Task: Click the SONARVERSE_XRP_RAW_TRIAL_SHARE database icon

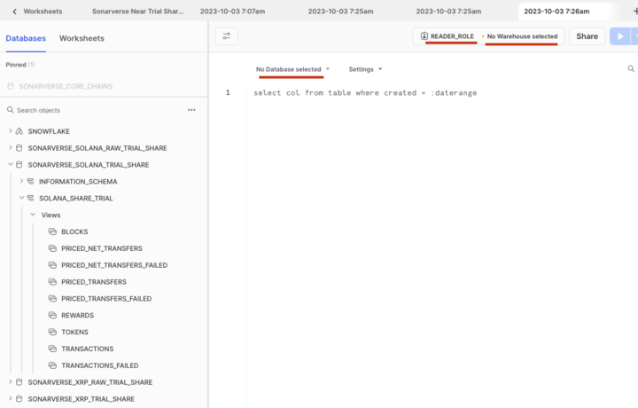Action: [x=19, y=382]
